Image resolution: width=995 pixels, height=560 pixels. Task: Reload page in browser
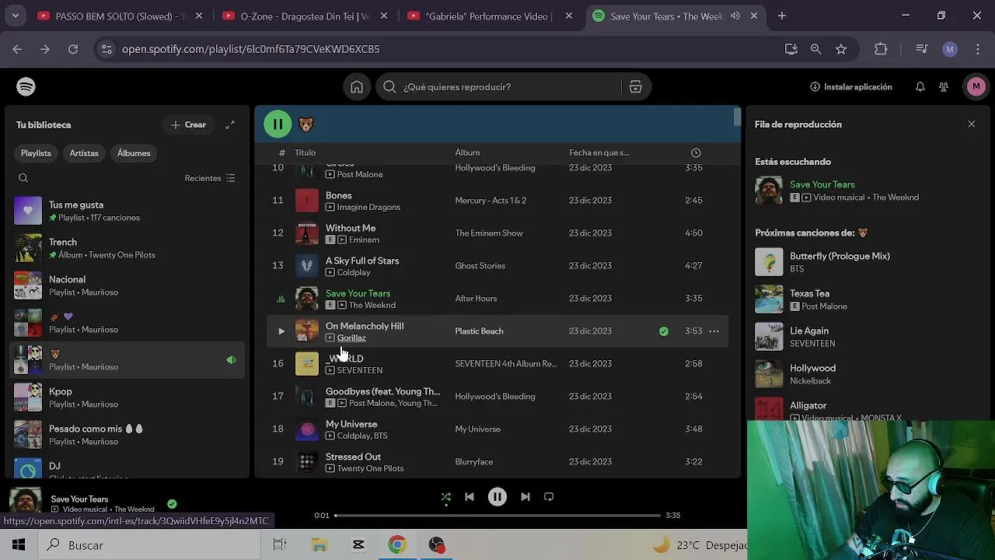(x=73, y=49)
